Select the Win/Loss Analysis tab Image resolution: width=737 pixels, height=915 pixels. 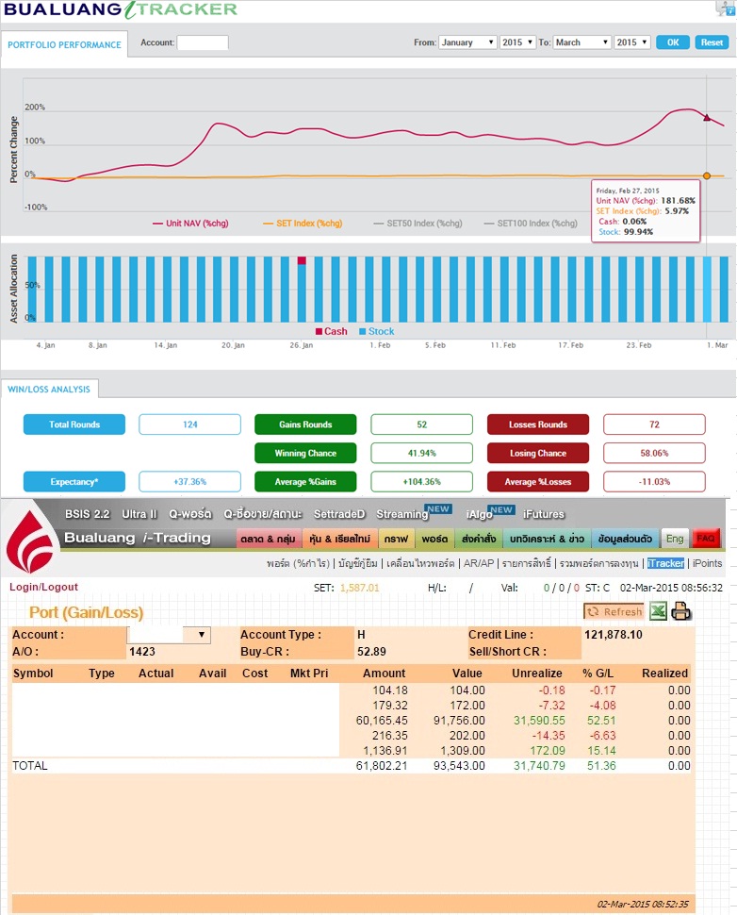[x=49, y=390]
